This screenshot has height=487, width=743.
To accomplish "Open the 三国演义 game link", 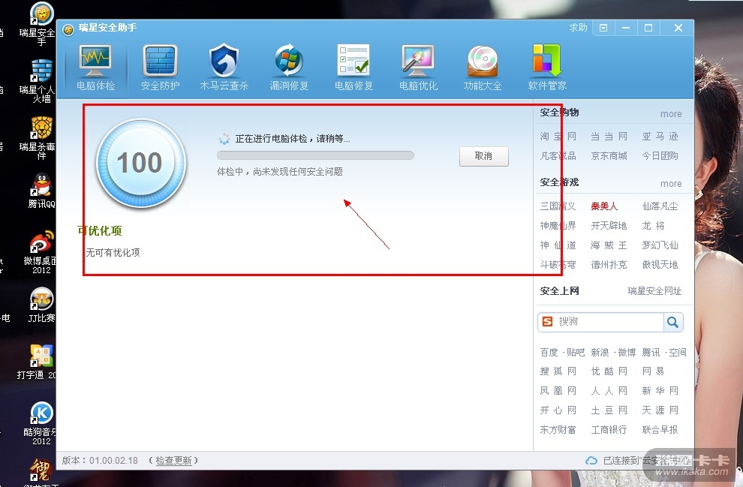I will click(x=558, y=206).
